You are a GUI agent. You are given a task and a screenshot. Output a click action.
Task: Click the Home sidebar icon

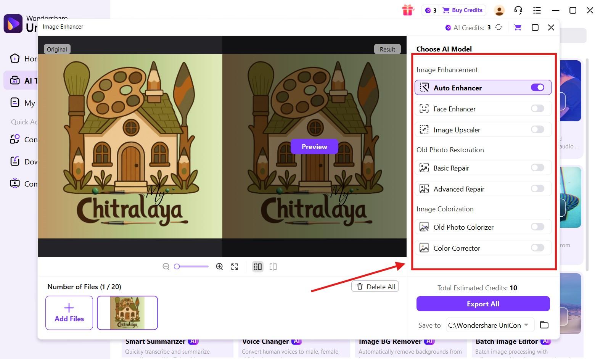(15, 58)
